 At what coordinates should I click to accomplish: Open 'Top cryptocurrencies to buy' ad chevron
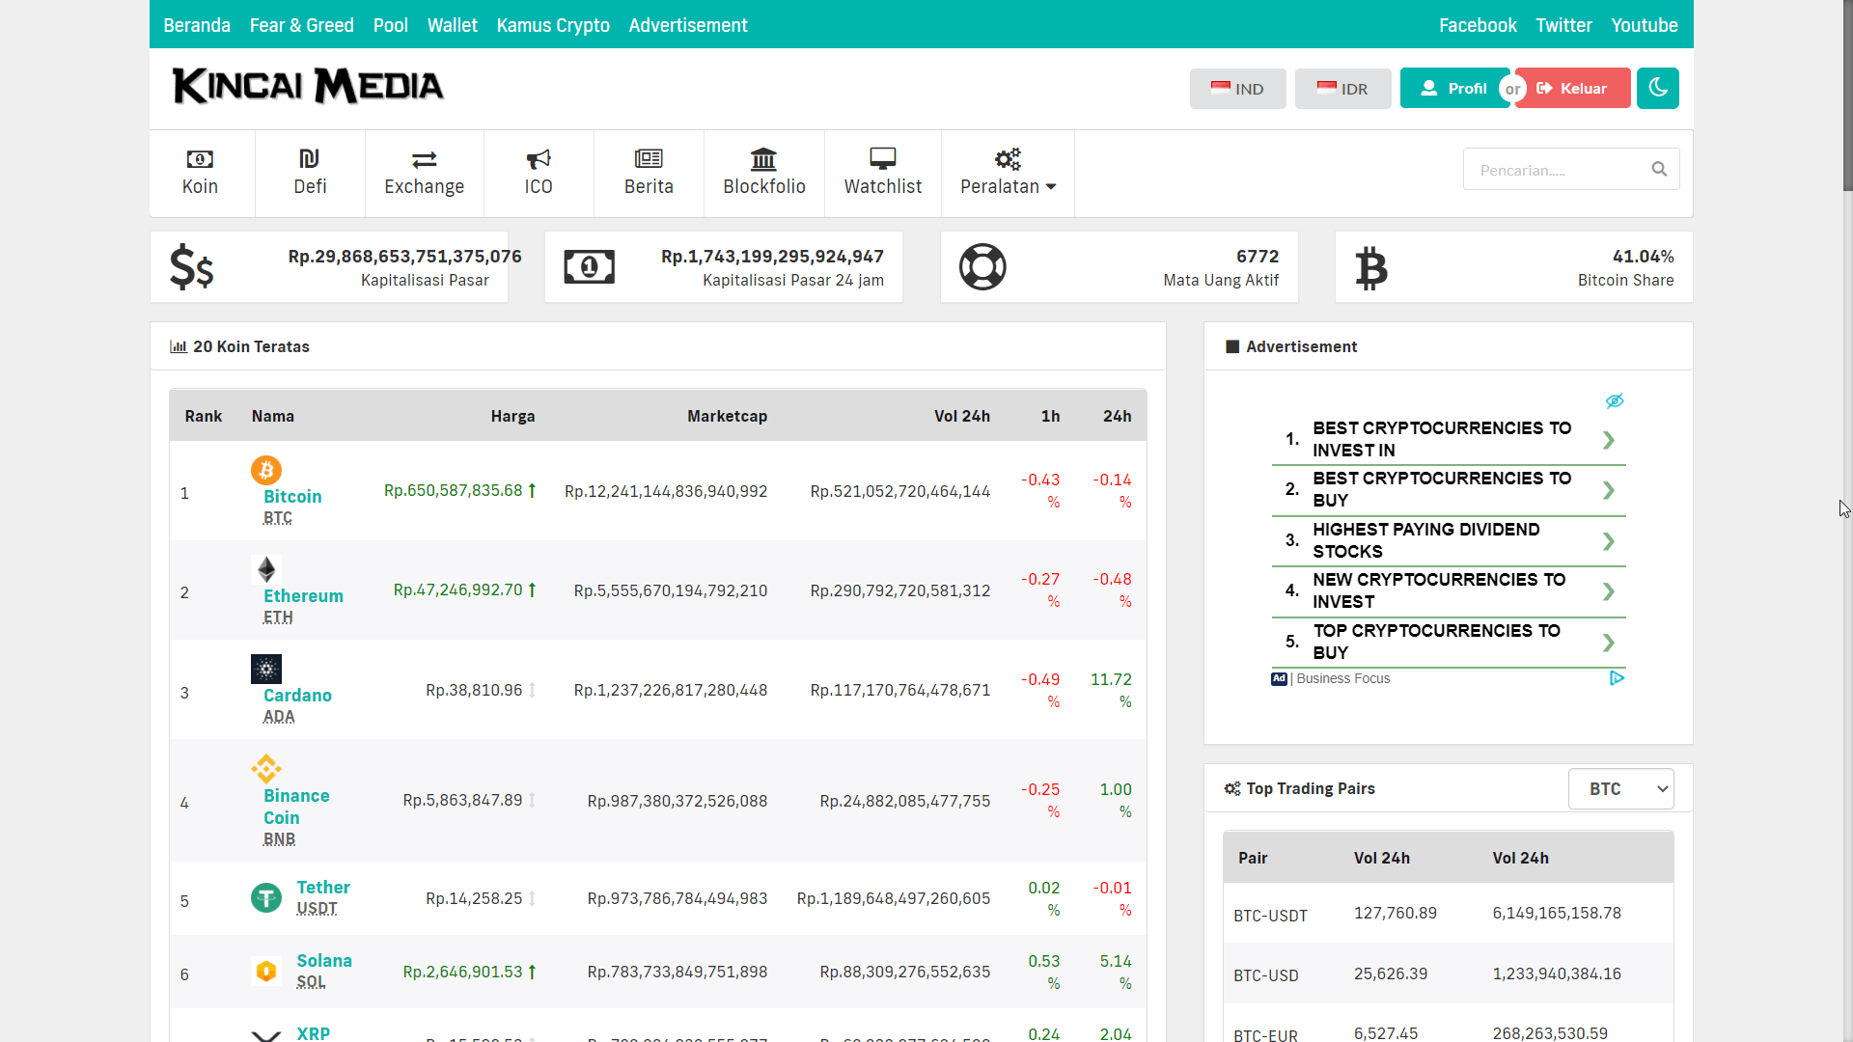(x=1608, y=643)
